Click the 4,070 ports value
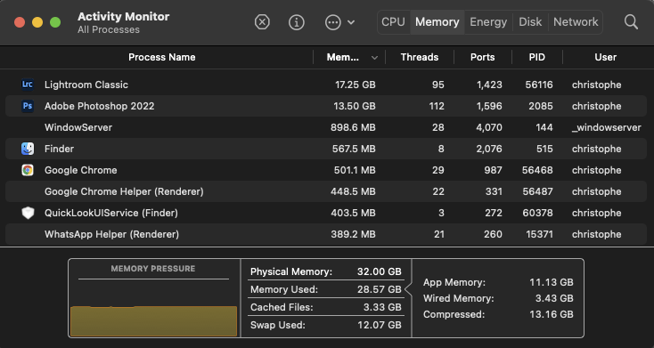 489,127
